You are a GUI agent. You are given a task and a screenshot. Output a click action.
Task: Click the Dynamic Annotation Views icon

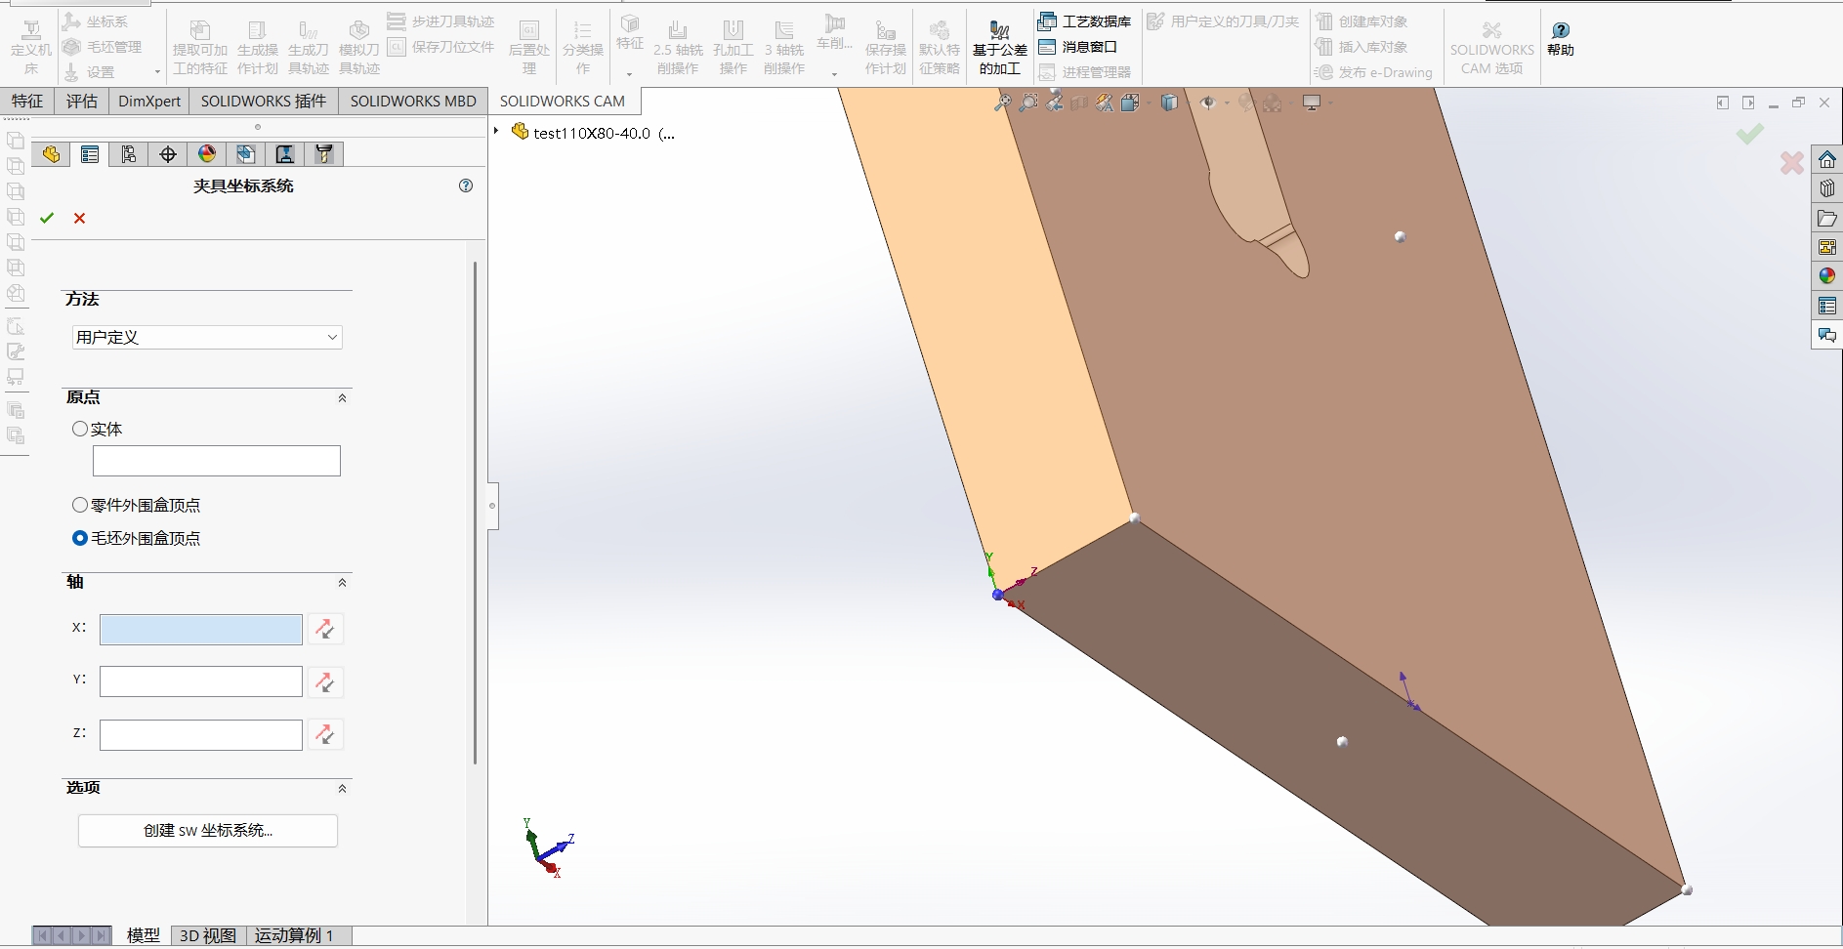point(1105,103)
